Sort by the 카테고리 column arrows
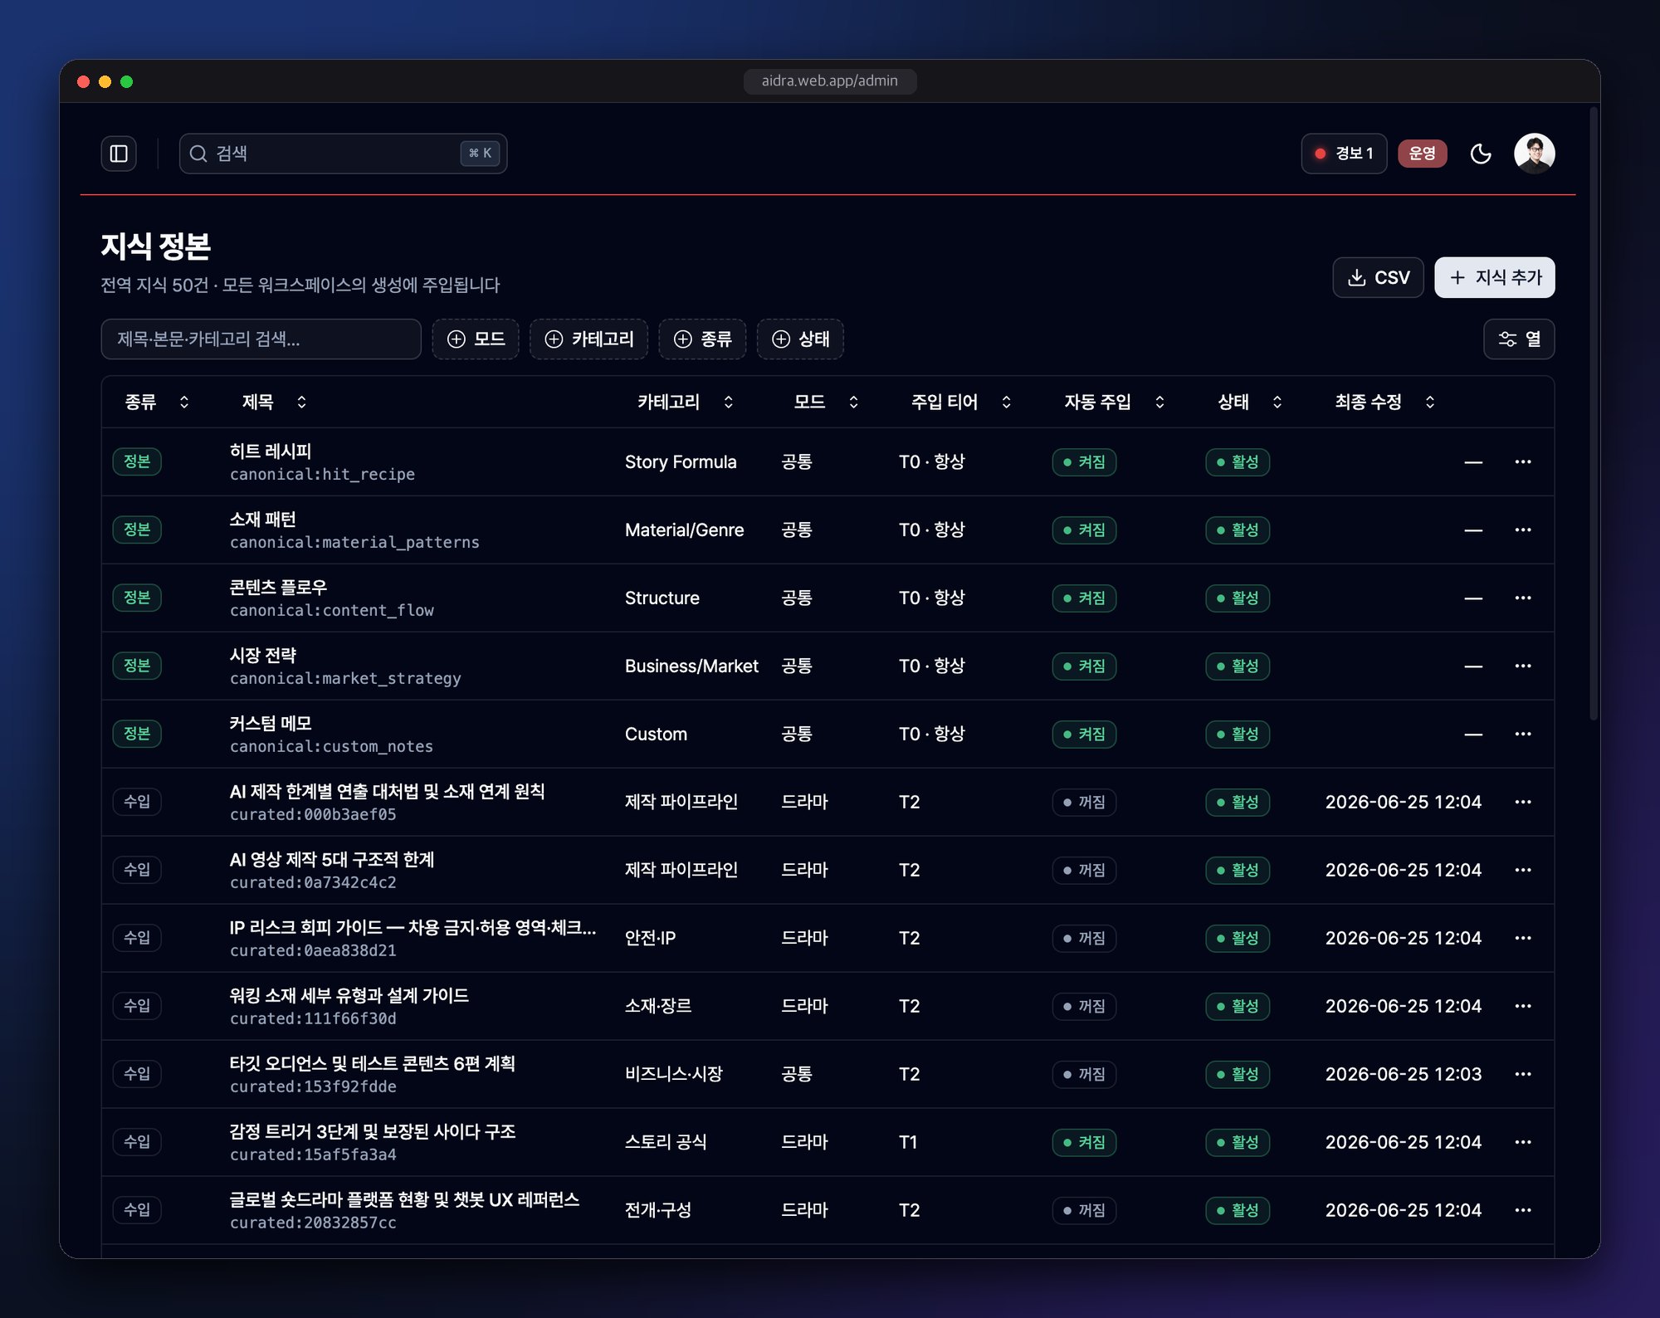 (x=728, y=402)
